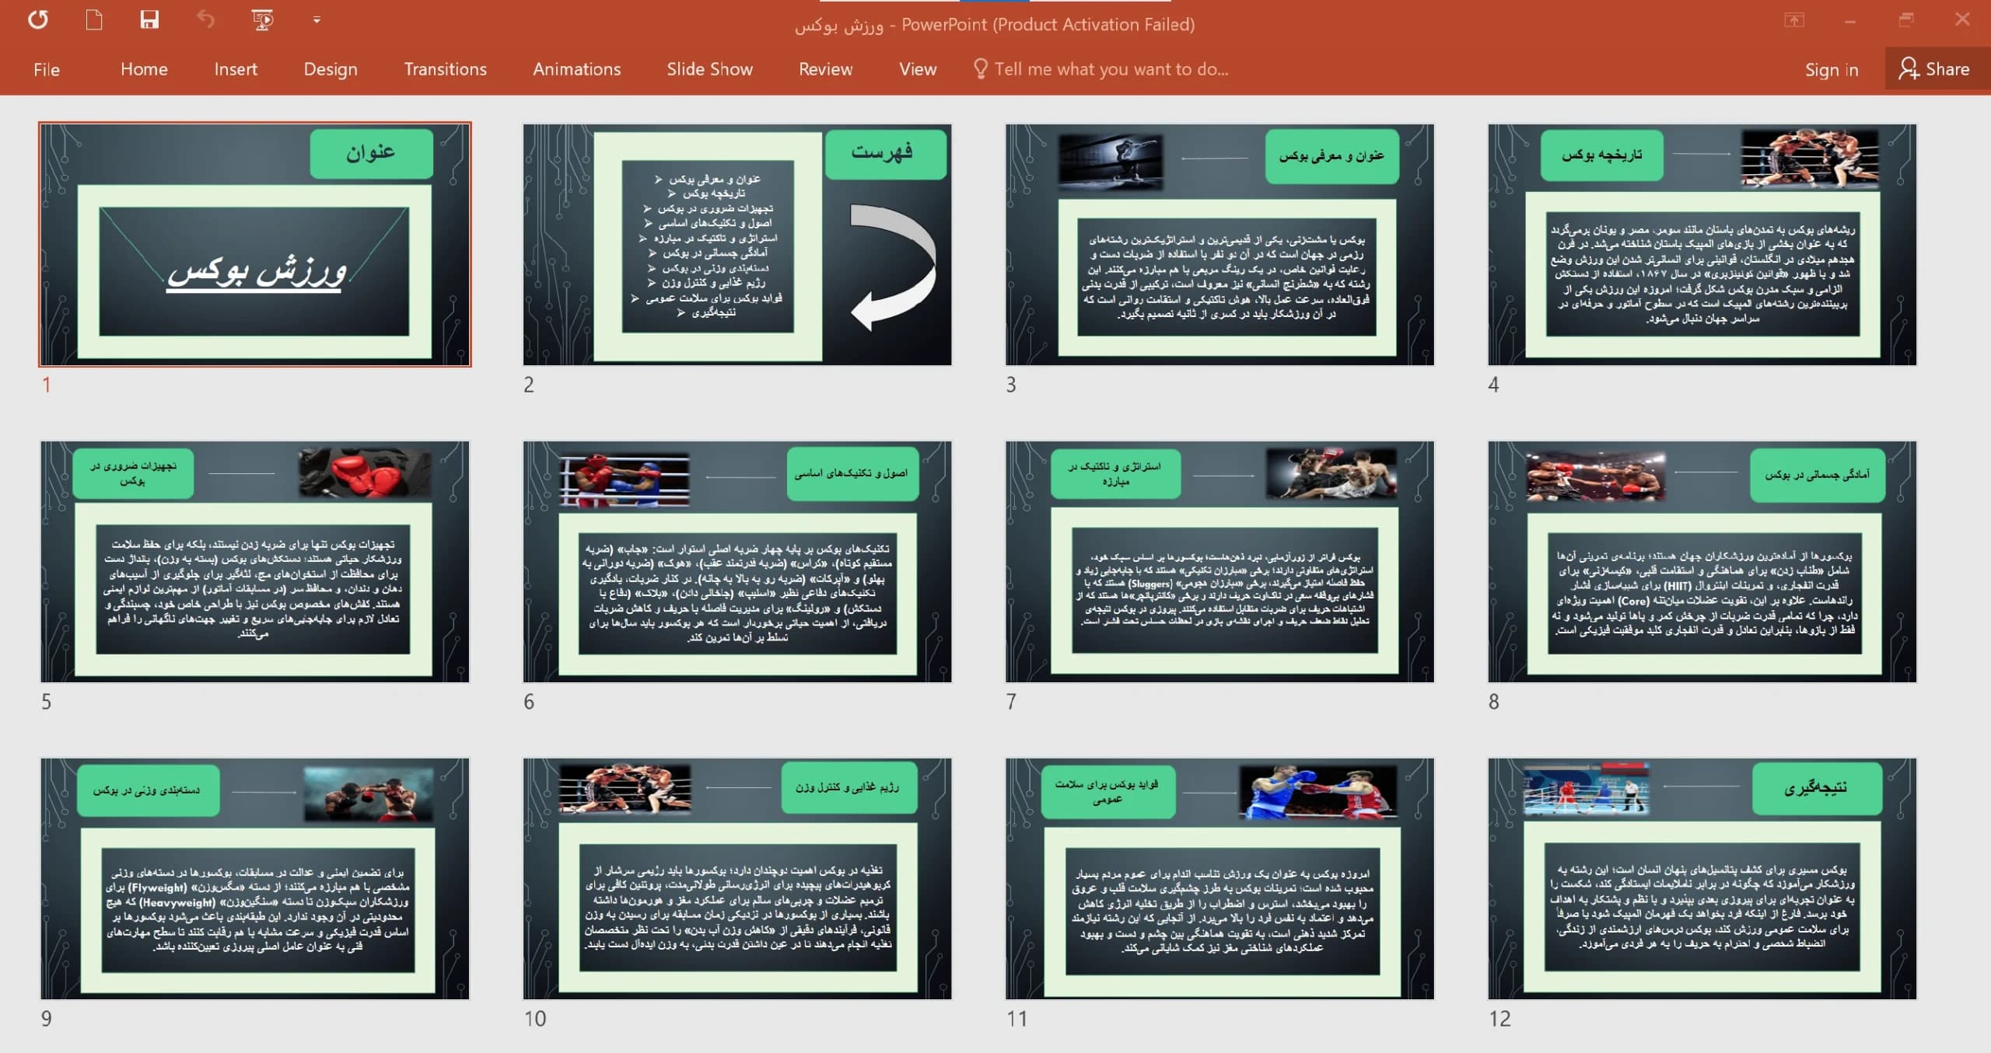
Task: Click the Sign in link
Action: pos(1832,70)
